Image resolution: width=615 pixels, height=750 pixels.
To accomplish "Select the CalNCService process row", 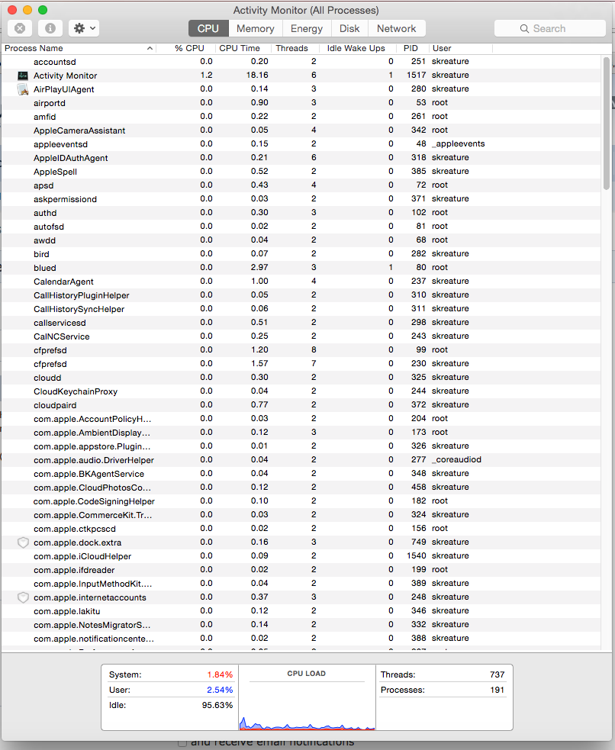I will (301, 336).
